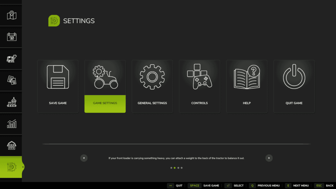Select the second tip page indicator dot
336x189 pixels.
[174, 168]
